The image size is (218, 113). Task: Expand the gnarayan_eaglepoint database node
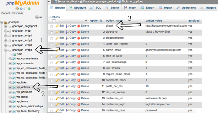click(x=6, y=26)
